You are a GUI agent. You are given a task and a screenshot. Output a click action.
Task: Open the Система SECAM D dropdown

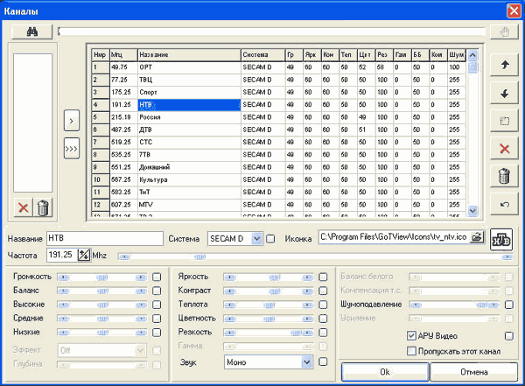[x=256, y=239]
